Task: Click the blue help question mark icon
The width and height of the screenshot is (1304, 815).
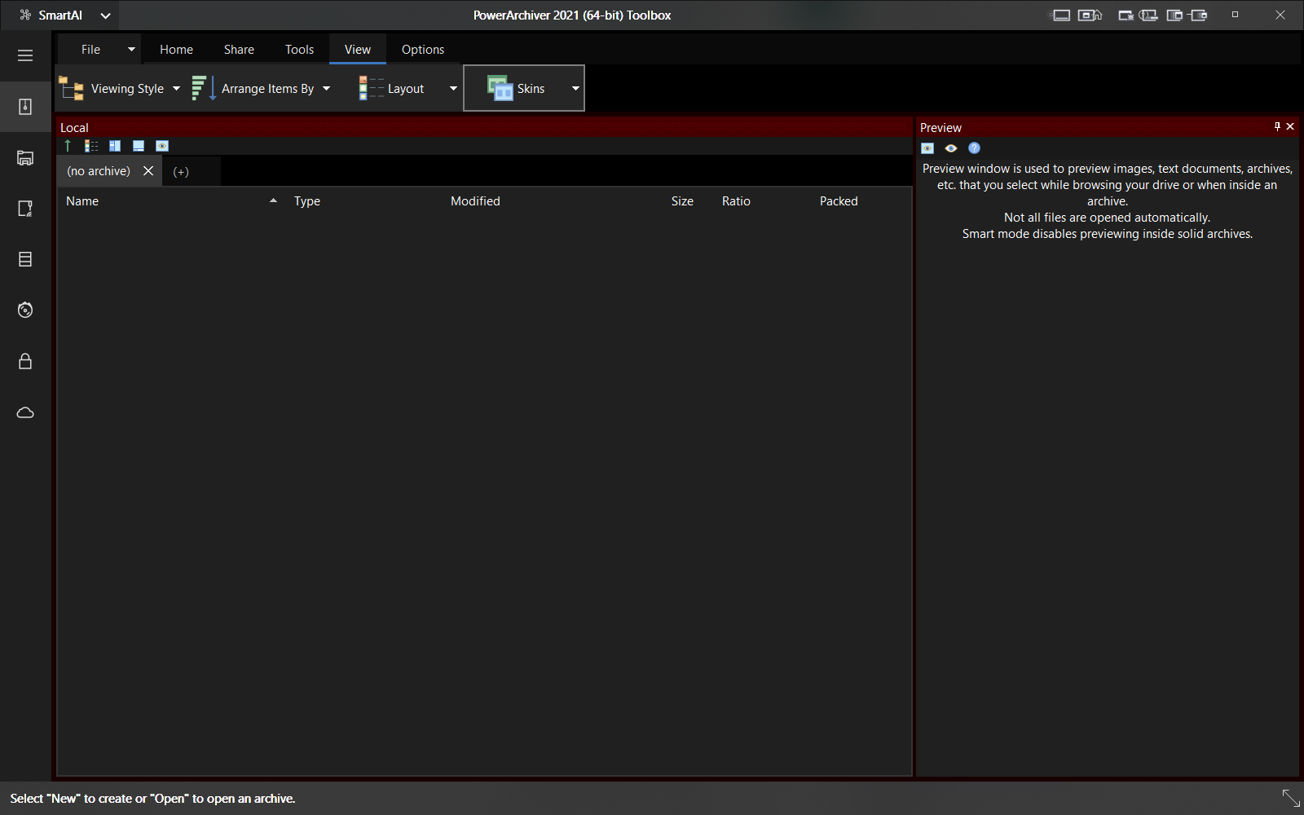Action: (974, 148)
